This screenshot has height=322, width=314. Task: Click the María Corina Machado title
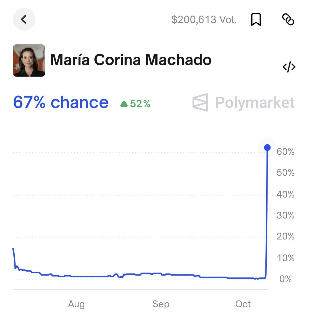click(x=131, y=60)
